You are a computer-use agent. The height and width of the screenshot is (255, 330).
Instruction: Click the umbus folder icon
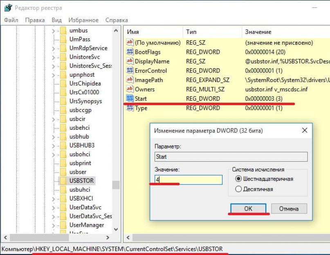coord(63,31)
